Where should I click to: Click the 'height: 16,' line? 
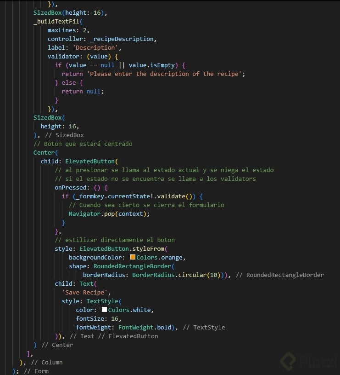[x=60, y=126]
